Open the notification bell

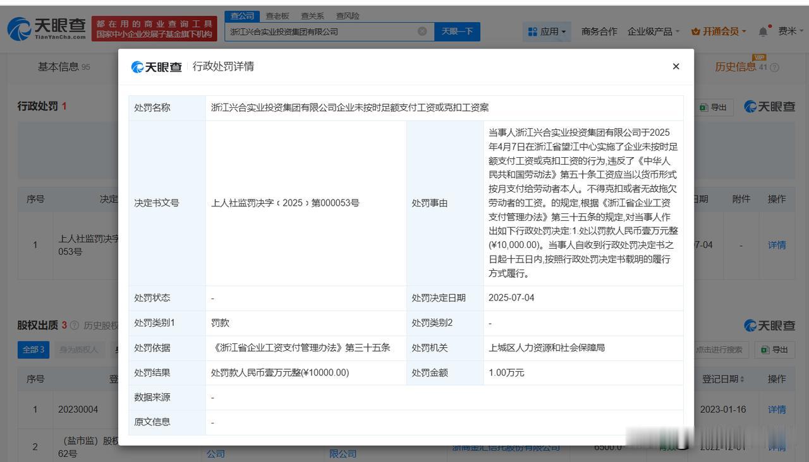tap(763, 32)
